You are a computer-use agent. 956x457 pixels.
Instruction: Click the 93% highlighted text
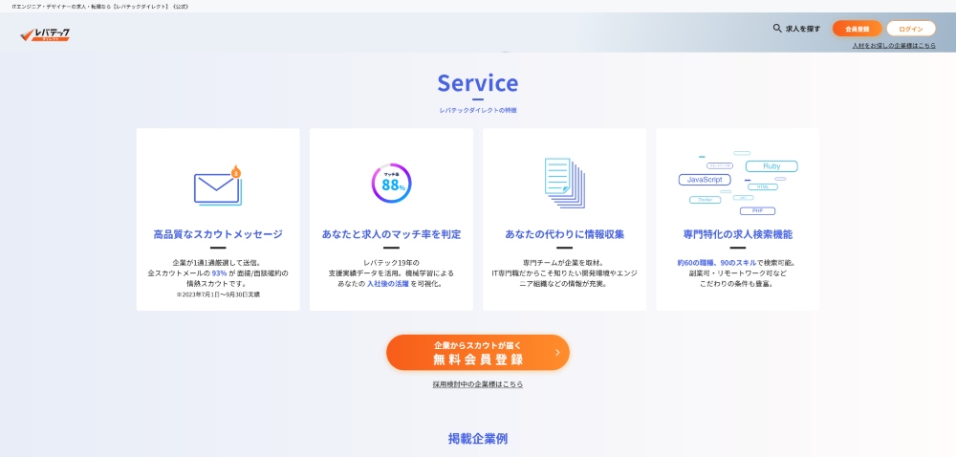coord(220,273)
